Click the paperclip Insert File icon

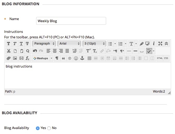(9, 58)
